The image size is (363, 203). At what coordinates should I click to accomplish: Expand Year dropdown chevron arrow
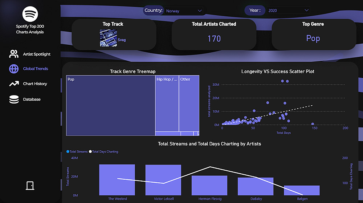(x=306, y=10)
